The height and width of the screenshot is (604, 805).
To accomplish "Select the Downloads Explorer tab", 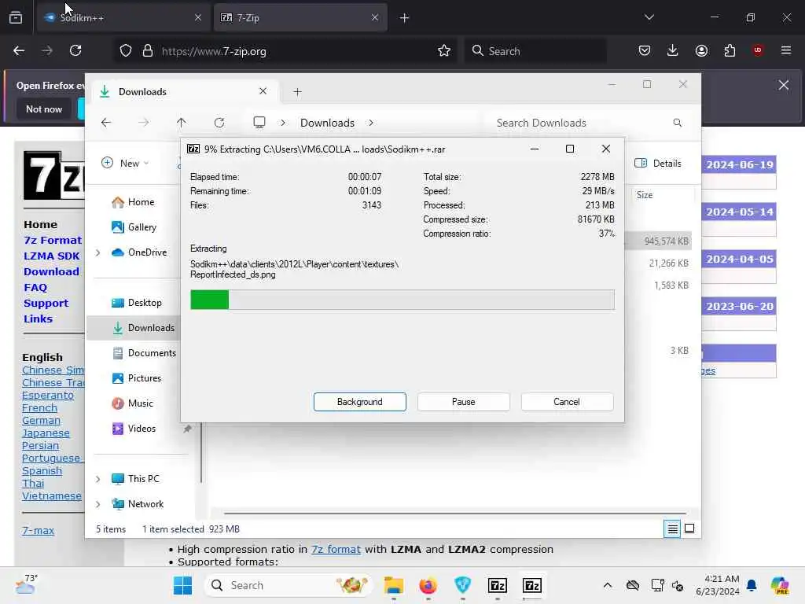I will click(185, 91).
